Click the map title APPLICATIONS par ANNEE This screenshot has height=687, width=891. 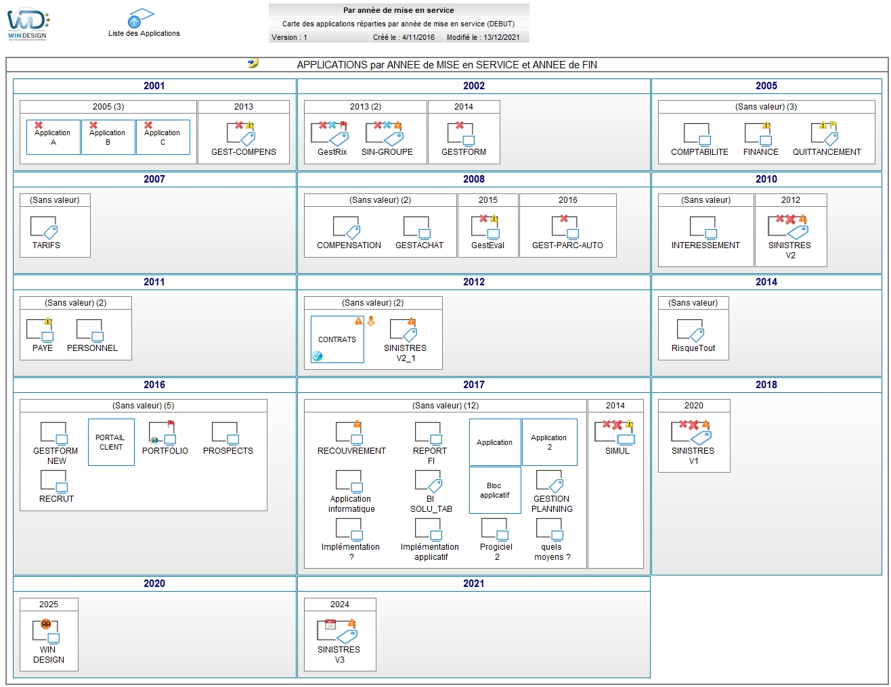click(447, 65)
